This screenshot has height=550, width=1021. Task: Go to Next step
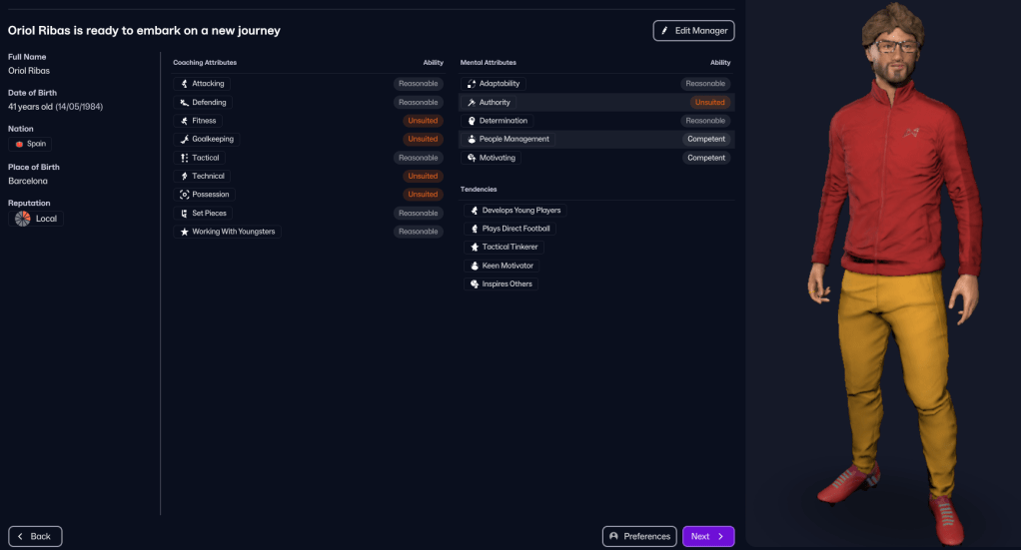707,536
